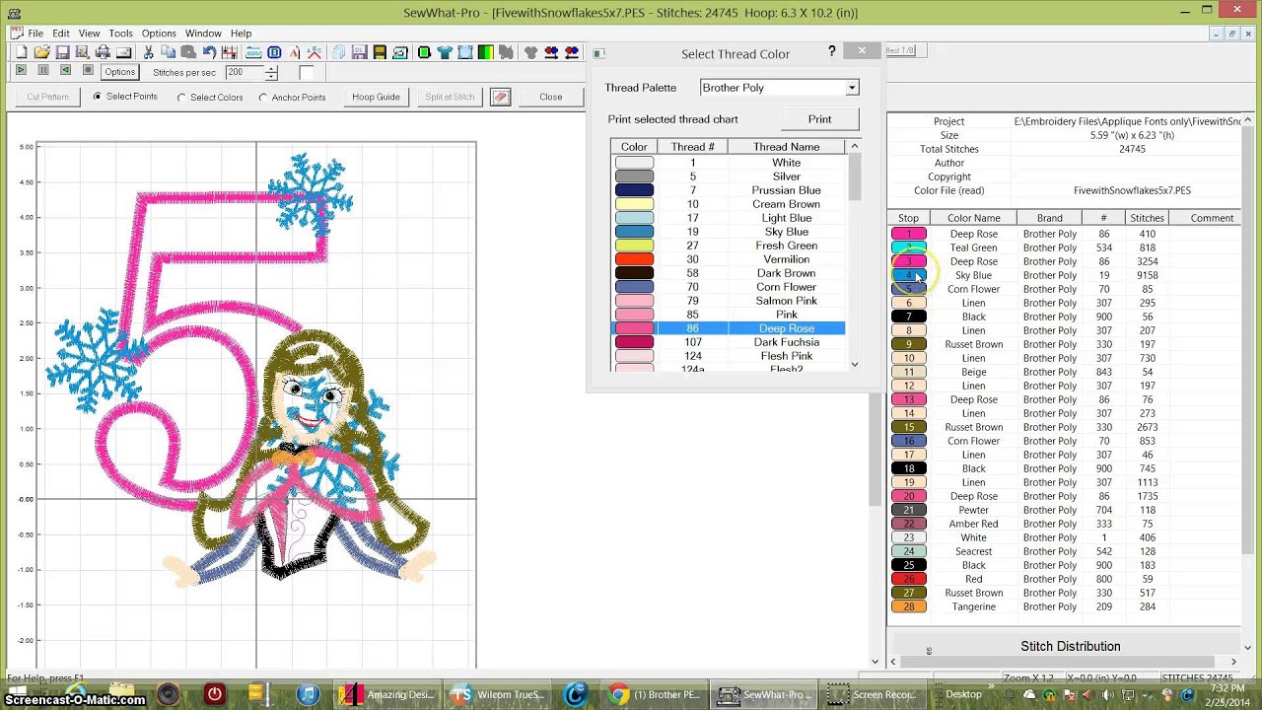Click the Undo arrow icon

tap(209, 52)
